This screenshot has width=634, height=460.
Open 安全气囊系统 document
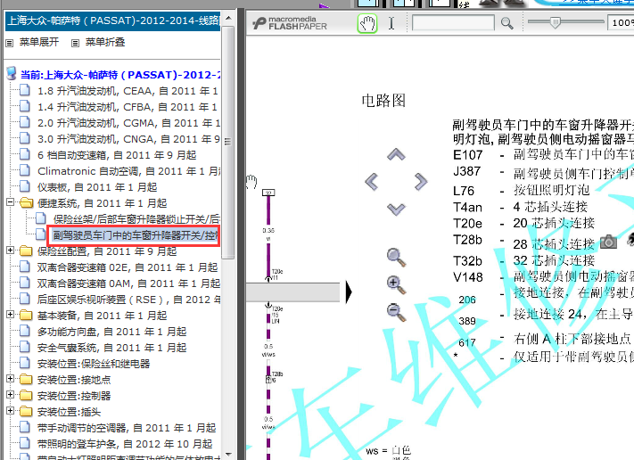point(112,348)
